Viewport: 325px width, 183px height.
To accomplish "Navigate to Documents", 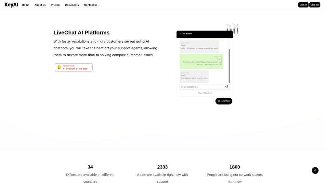I will point(72,5).
